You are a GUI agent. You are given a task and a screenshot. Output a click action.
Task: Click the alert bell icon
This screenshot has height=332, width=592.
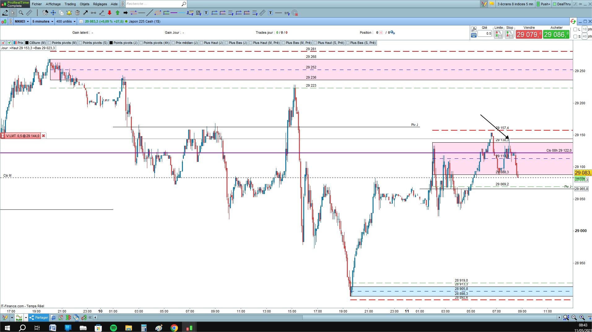(x=69, y=13)
